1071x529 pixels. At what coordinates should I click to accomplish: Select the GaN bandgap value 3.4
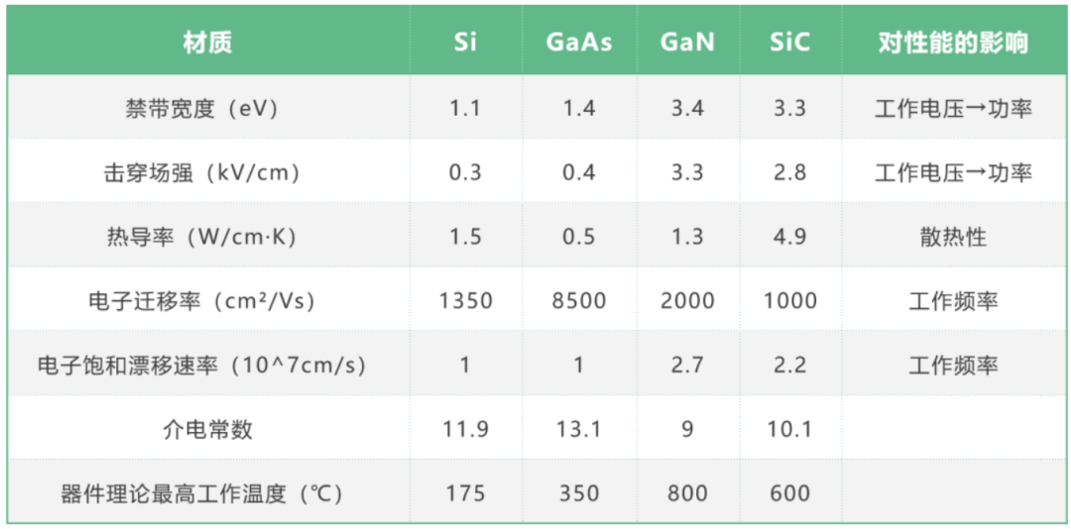[x=687, y=108]
